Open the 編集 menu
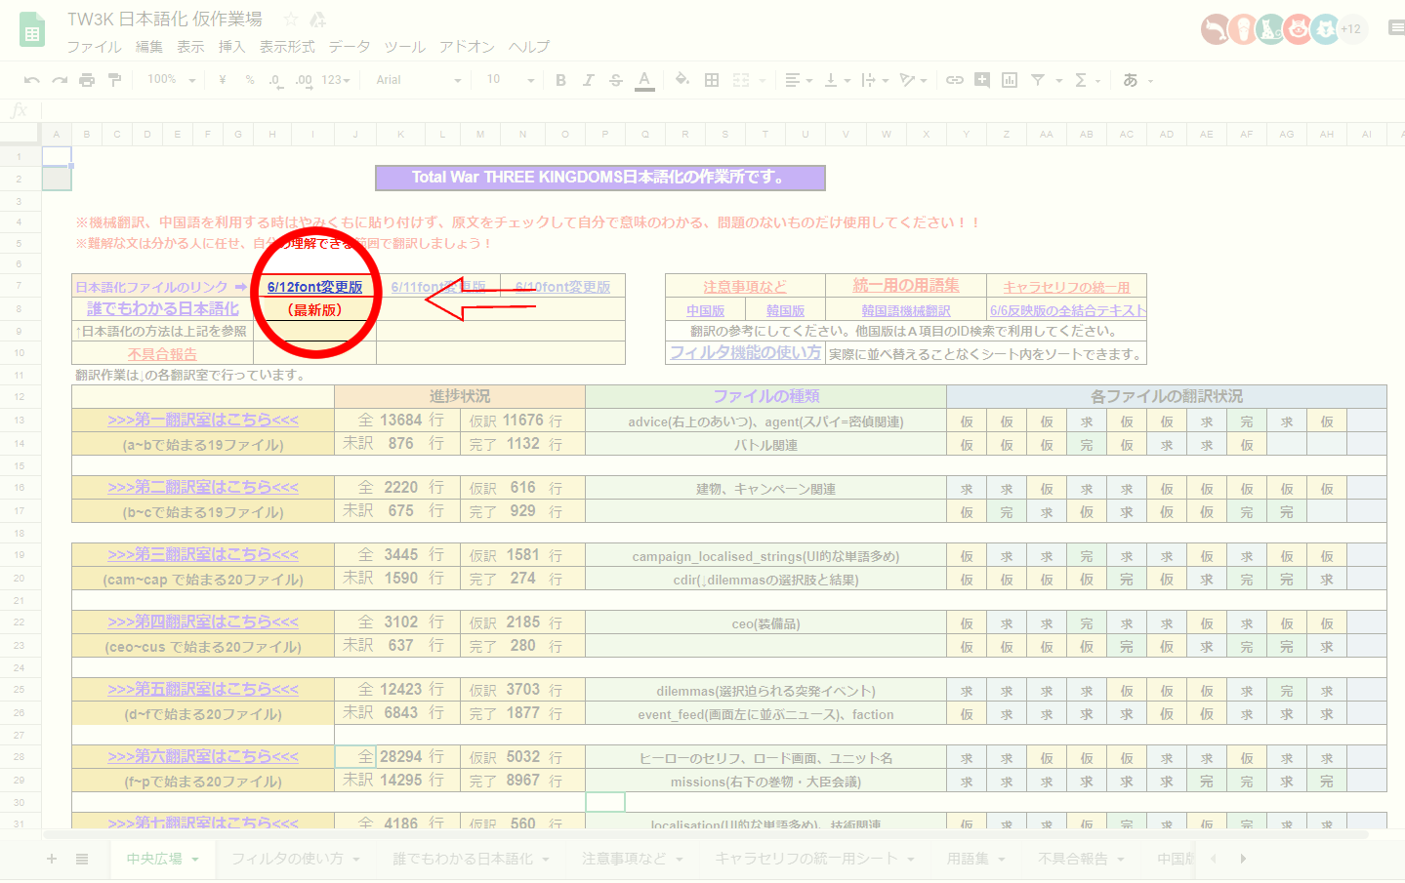 [149, 47]
